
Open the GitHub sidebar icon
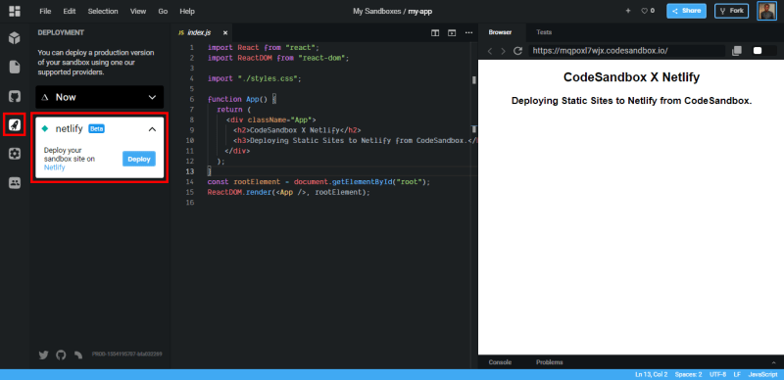pos(15,96)
